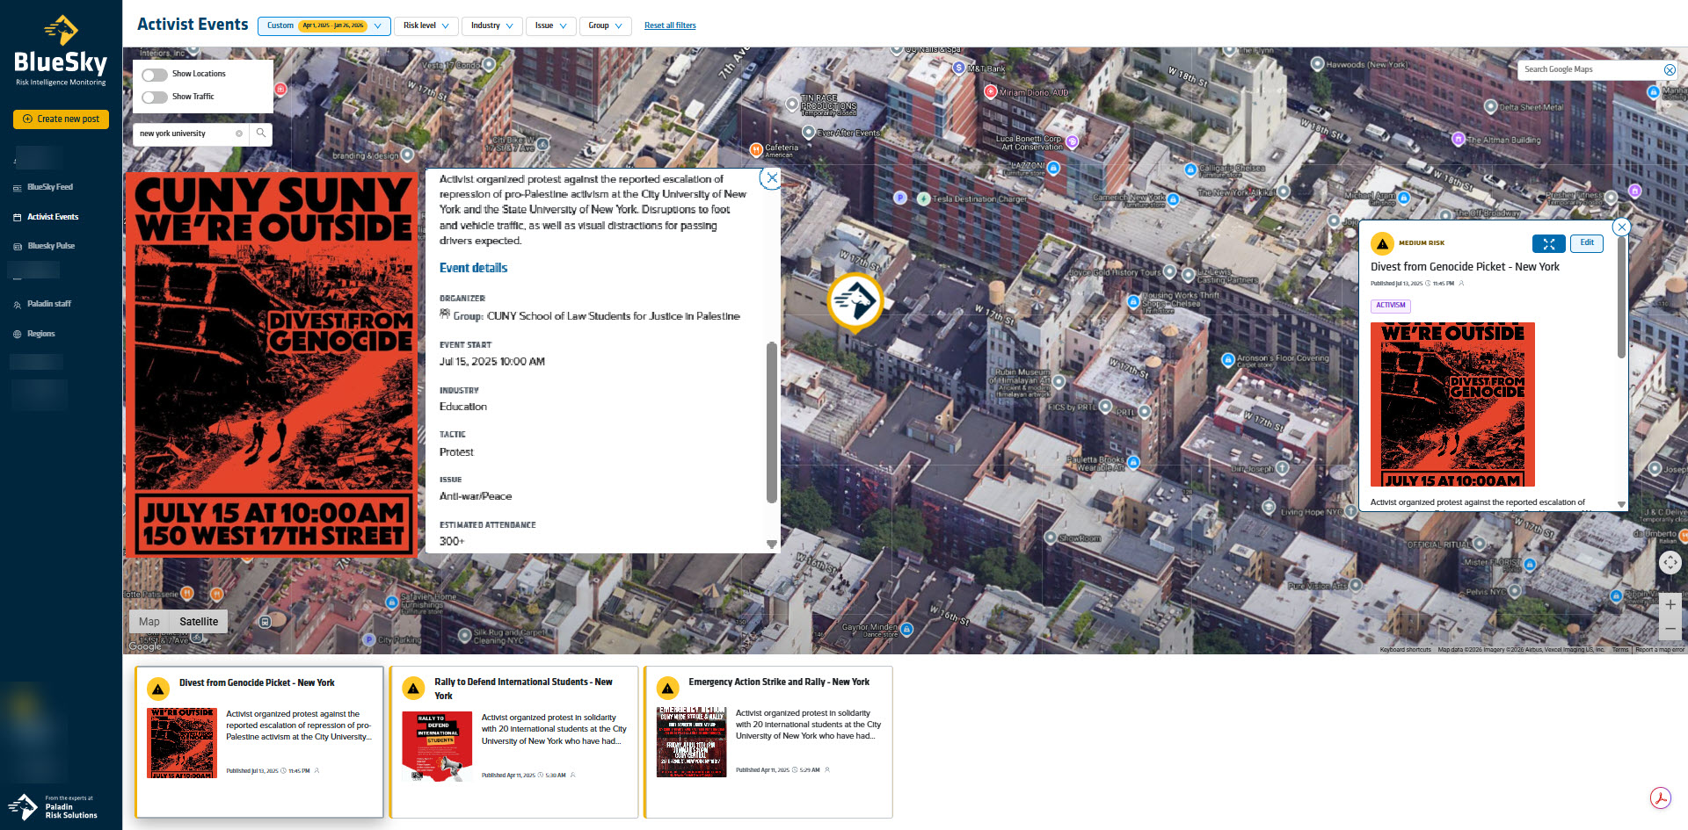Open the Risk level filter dropdown
This screenshot has width=1688, height=830.
(x=426, y=25)
